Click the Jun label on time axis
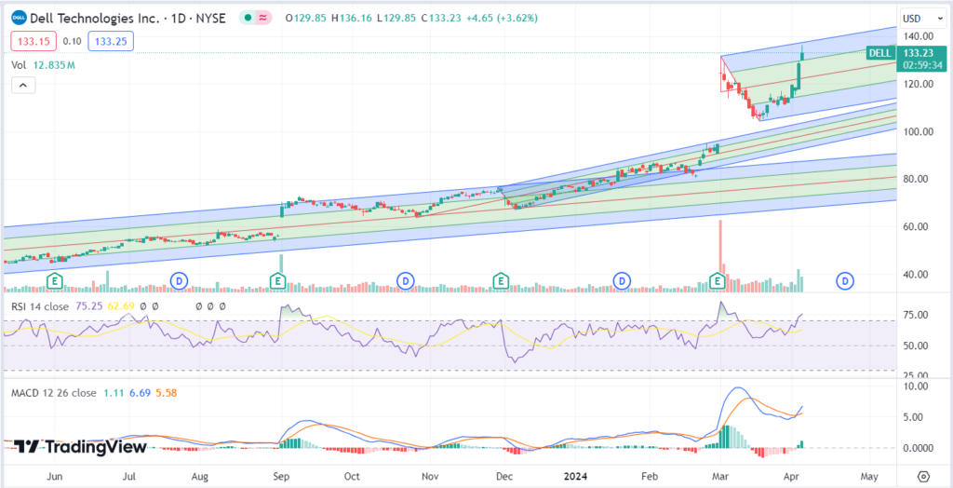Viewport: 953px width, 488px height. (55, 475)
